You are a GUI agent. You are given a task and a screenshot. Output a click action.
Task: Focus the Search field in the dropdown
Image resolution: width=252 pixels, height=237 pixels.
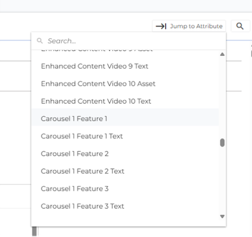[x=129, y=41]
